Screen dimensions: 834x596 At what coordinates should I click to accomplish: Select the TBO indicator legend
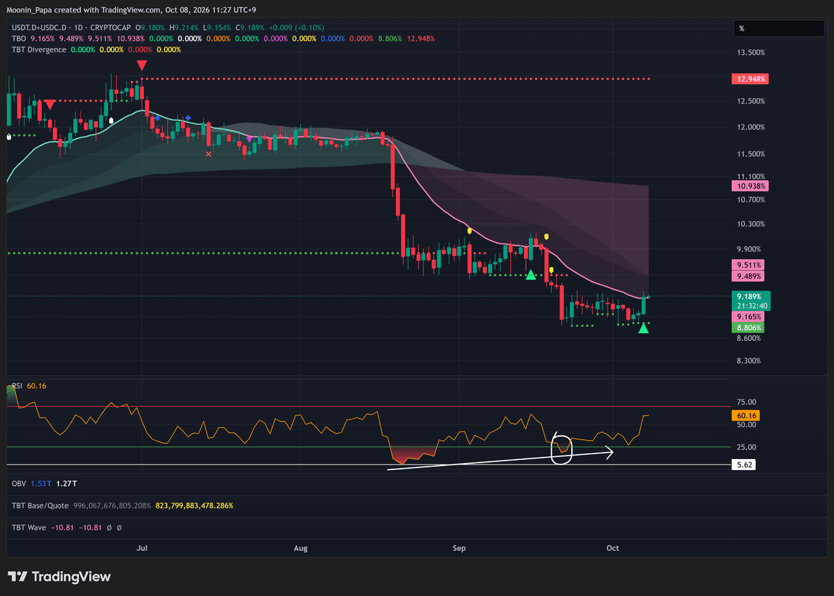19,38
